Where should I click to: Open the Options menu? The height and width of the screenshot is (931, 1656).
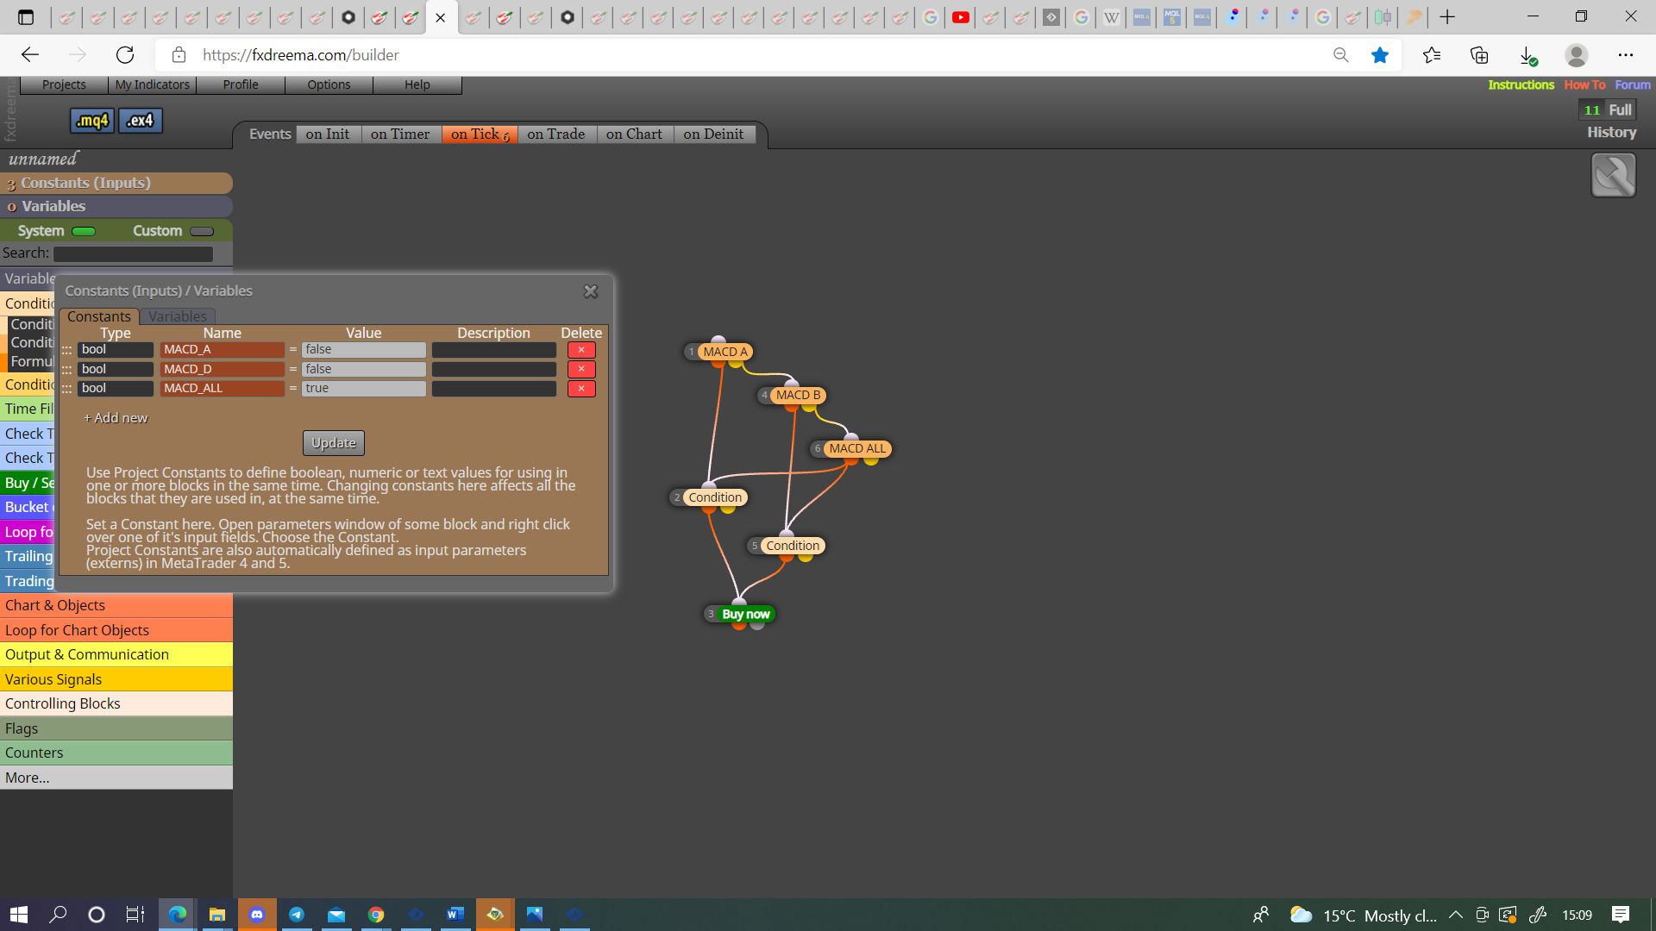(329, 84)
